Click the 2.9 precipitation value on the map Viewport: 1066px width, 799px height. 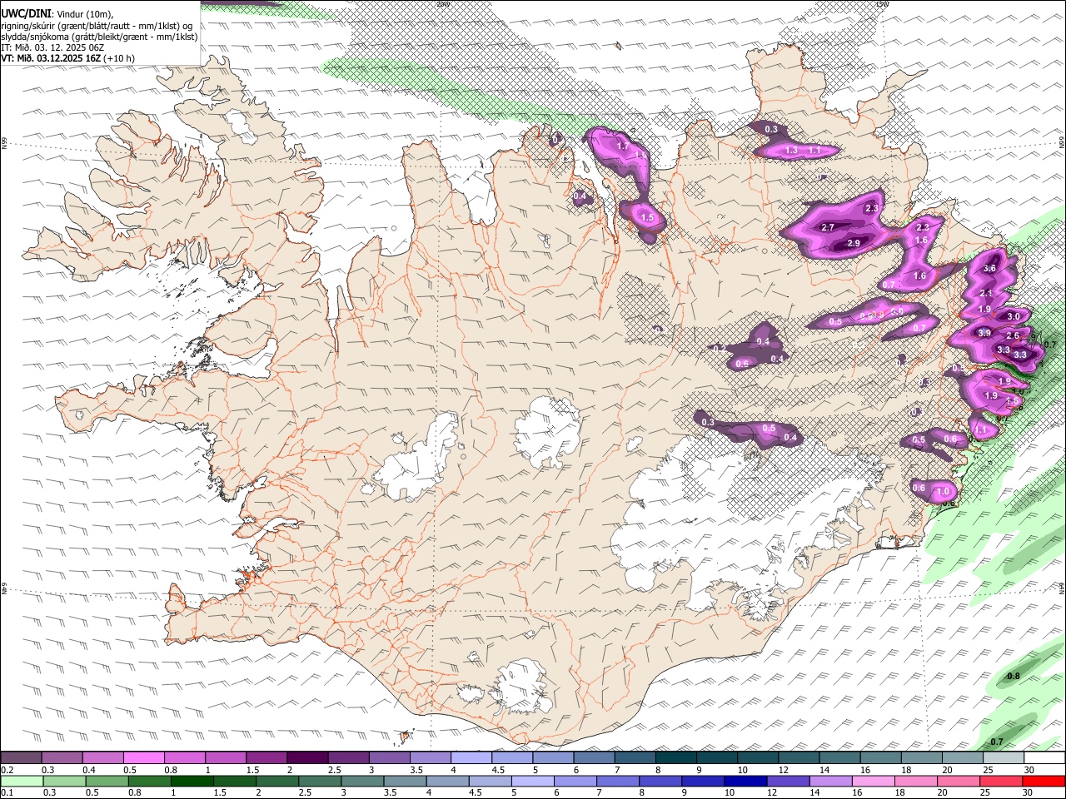pyautogui.click(x=854, y=243)
